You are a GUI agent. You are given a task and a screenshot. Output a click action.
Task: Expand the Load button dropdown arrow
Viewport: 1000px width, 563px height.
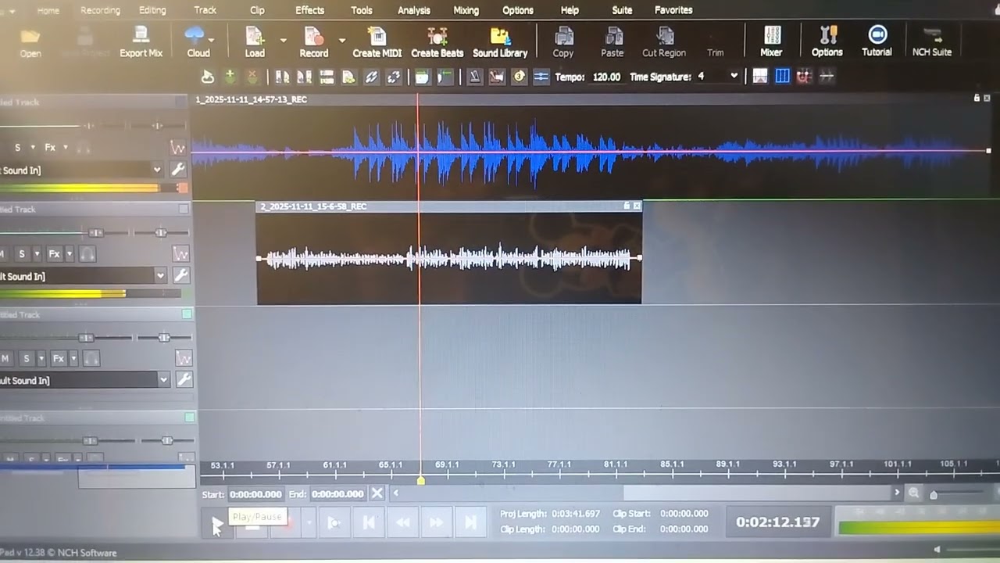283,40
